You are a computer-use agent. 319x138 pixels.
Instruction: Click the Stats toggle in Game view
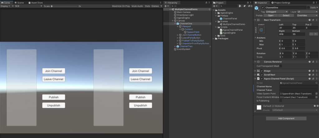tap(147, 6)
